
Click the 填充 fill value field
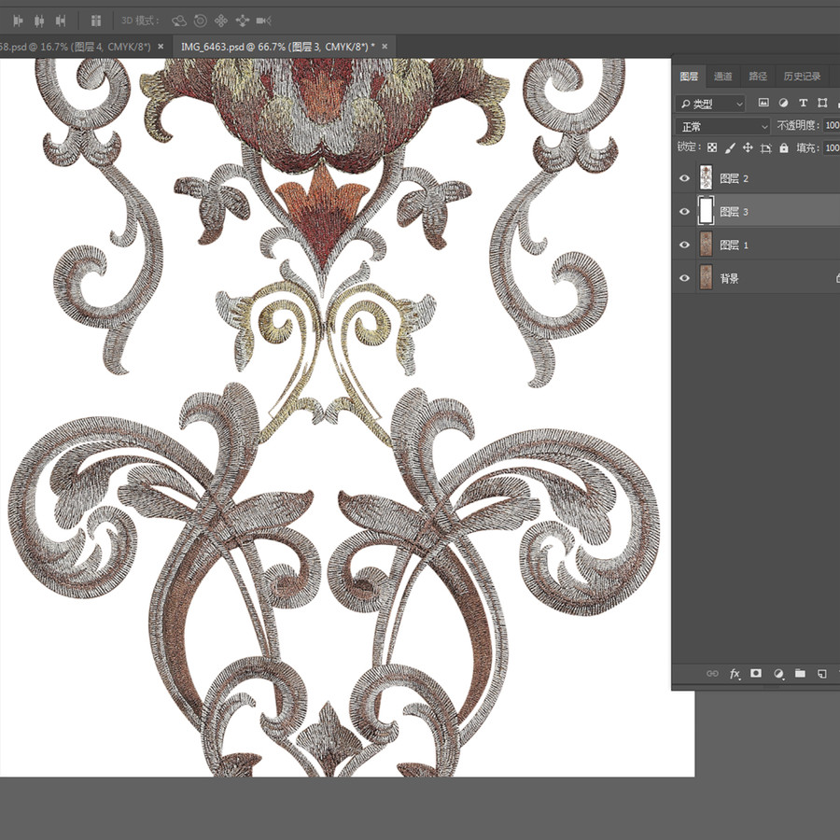(832, 147)
